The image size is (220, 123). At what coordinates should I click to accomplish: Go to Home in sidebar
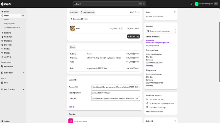pyautogui.click(x=6, y=12)
